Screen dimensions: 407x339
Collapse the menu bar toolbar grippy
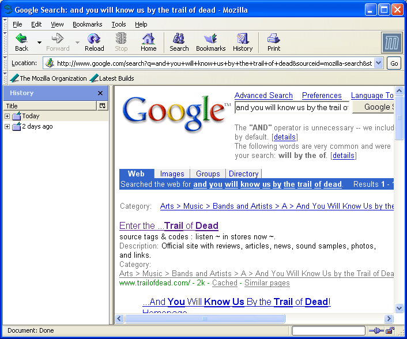pos(5,24)
